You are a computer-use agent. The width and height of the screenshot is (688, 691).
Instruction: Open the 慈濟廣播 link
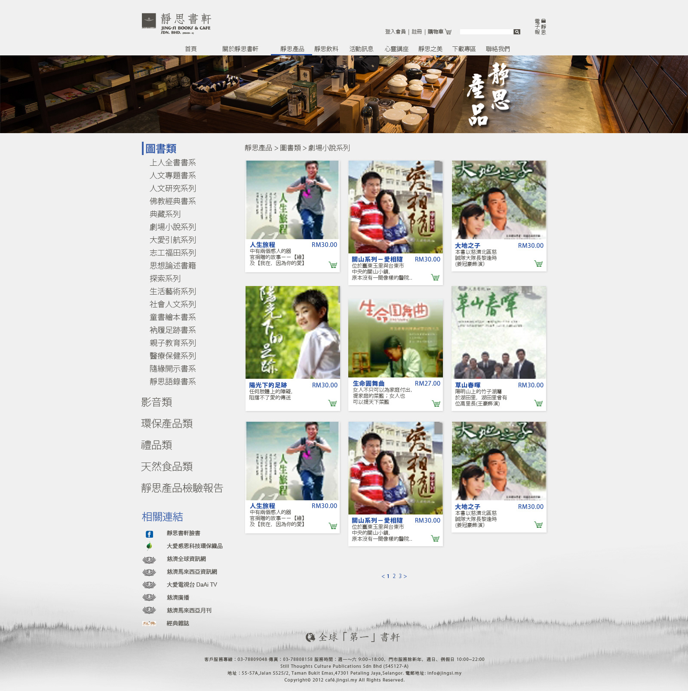click(x=178, y=598)
